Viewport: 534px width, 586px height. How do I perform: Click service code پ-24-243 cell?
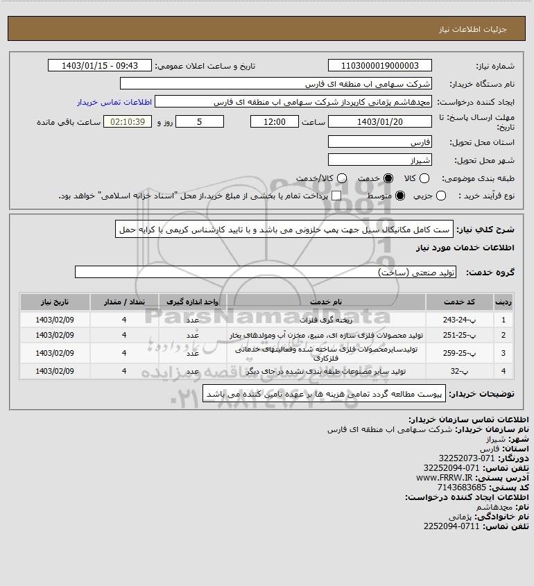[459, 320]
